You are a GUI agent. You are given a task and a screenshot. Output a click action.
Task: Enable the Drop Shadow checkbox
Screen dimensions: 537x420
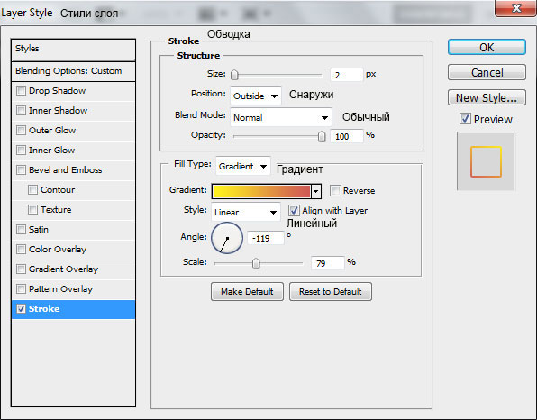click(22, 91)
